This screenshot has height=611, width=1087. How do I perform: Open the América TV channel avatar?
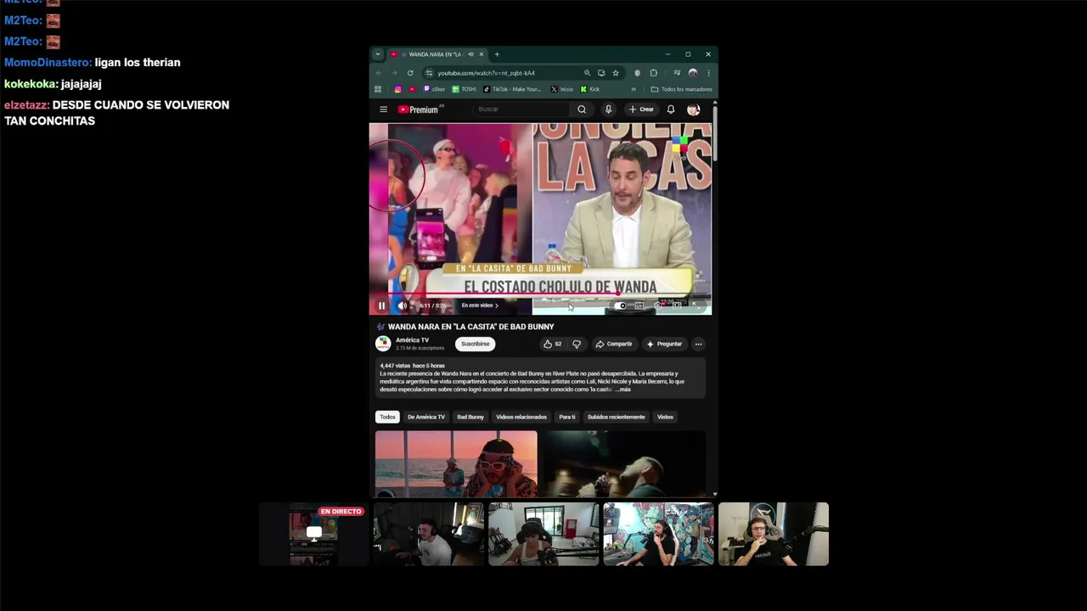pos(383,344)
